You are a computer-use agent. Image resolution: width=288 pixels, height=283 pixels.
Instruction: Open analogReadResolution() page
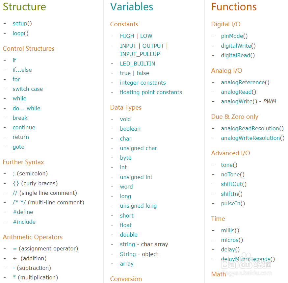[252, 129]
